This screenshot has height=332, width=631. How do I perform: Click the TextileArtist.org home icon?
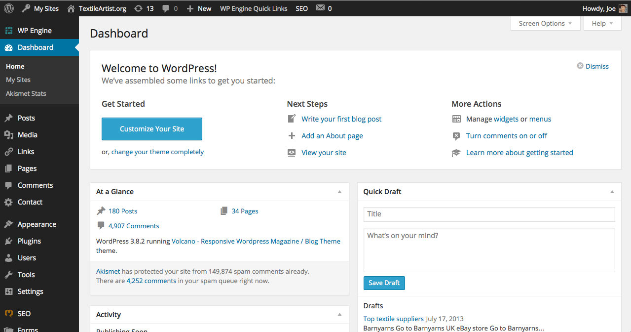(x=72, y=8)
